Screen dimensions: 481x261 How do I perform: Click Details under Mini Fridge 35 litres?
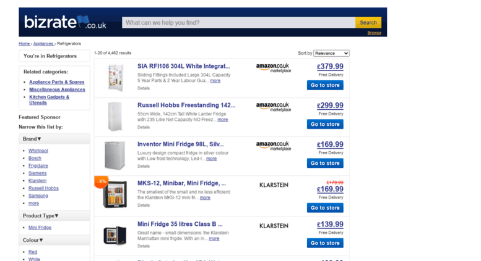pos(144,246)
